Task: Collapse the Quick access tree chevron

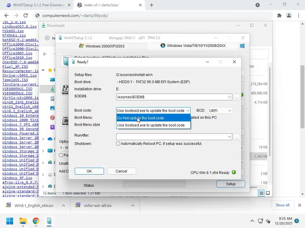Action: coord(43,70)
